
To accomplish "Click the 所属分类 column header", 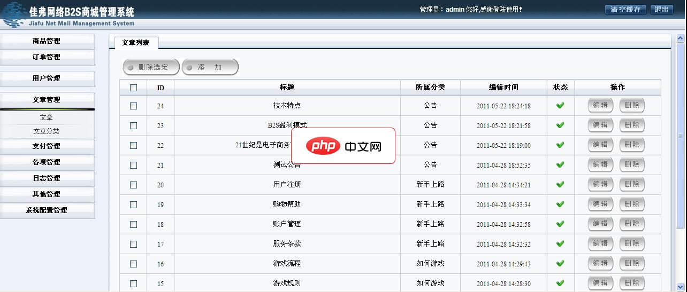I will pyautogui.click(x=430, y=88).
